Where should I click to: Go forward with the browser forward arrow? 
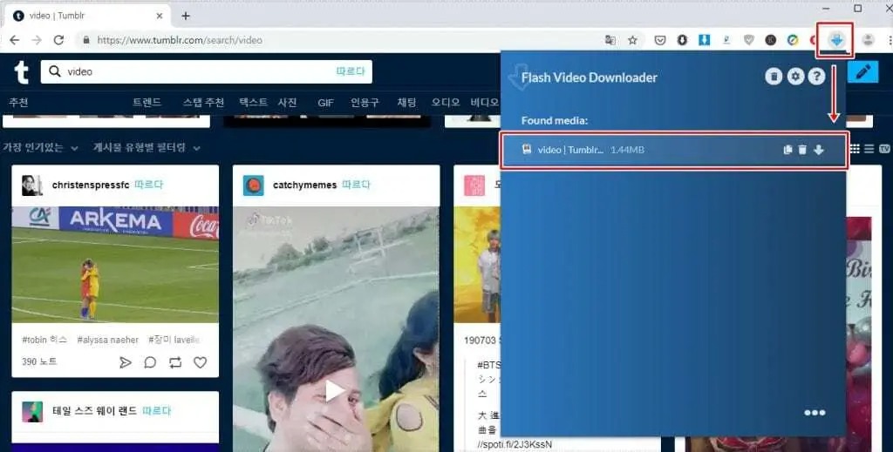click(x=37, y=40)
